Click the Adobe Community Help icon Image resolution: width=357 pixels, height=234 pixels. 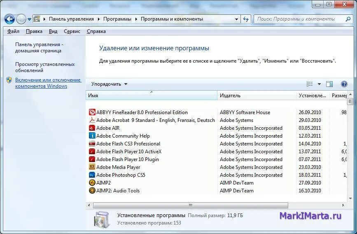pyautogui.click(x=92, y=136)
